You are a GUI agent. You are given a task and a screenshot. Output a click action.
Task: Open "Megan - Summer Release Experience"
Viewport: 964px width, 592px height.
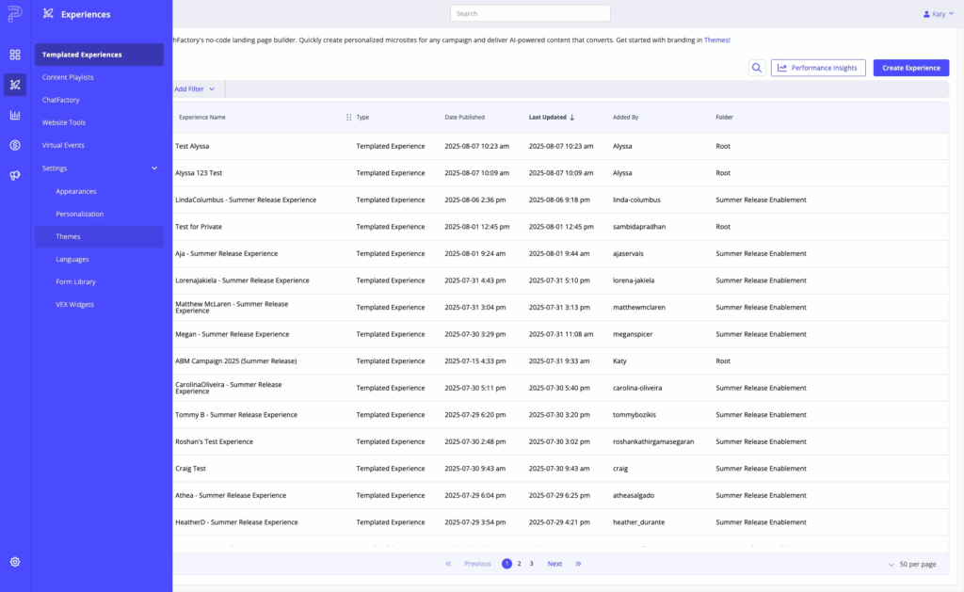click(x=232, y=334)
